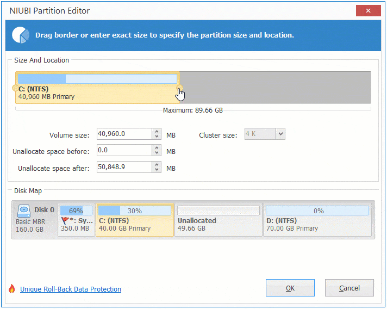387x309 pixels.
Task: Select D: (NTFS) 70.00 GB partition
Action: pyautogui.click(x=317, y=224)
